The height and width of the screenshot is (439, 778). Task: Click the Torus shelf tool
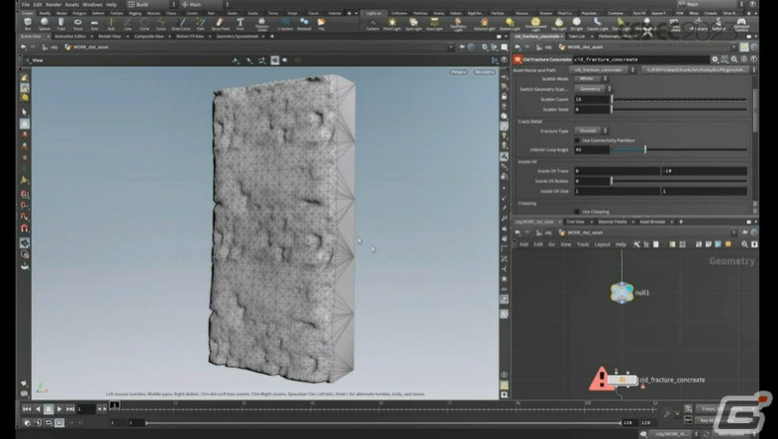click(x=78, y=24)
